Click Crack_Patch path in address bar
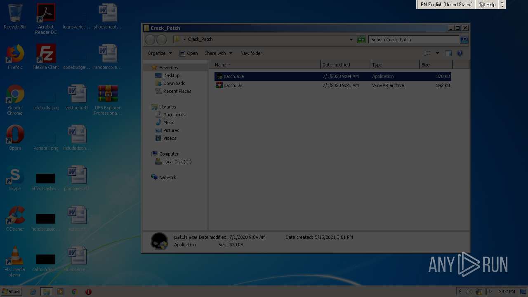Viewport: 528px width, 297px height. pos(200,40)
